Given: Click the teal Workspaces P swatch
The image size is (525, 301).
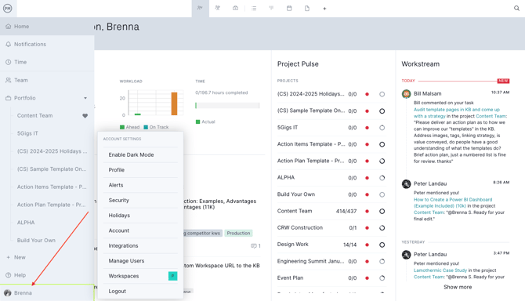Looking at the screenshot, I should pyautogui.click(x=172, y=276).
